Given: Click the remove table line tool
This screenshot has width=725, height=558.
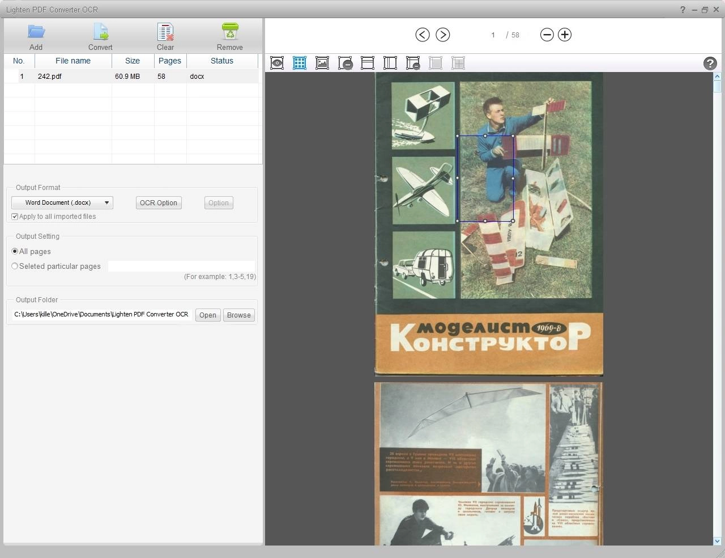Looking at the screenshot, I should (413, 63).
